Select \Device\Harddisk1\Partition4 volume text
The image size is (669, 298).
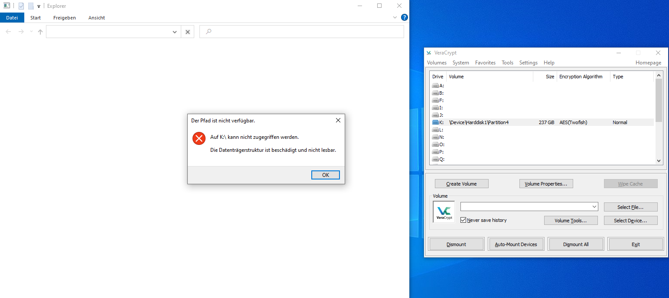click(479, 122)
